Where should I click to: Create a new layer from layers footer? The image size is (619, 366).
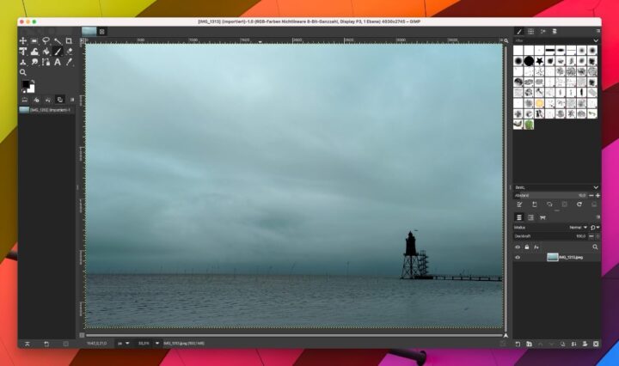[518, 344]
